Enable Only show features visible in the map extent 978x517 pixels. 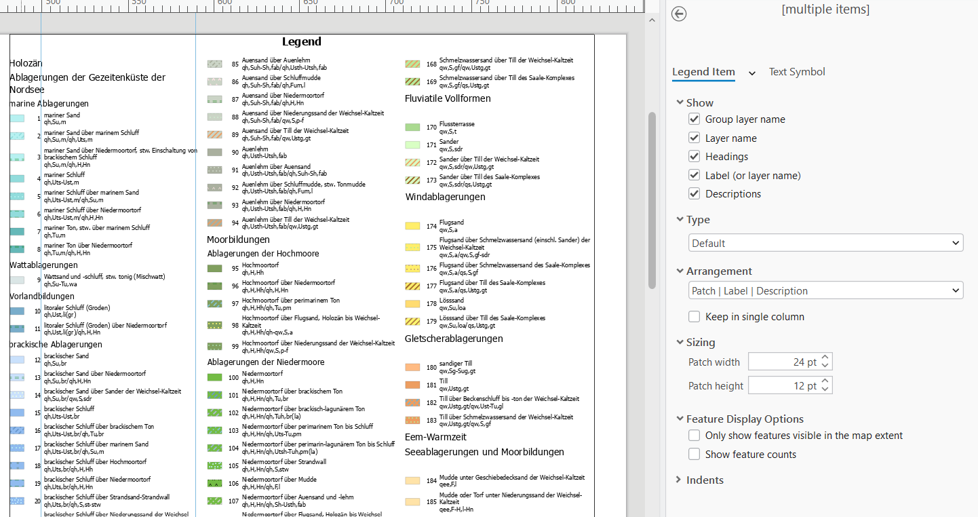tap(694, 435)
